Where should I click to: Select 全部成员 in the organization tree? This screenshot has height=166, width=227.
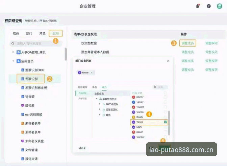tap(99, 94)
